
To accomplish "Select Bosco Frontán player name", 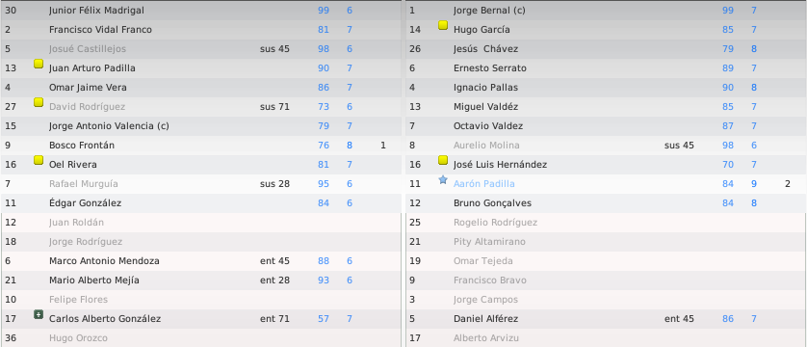I will 82,146.
